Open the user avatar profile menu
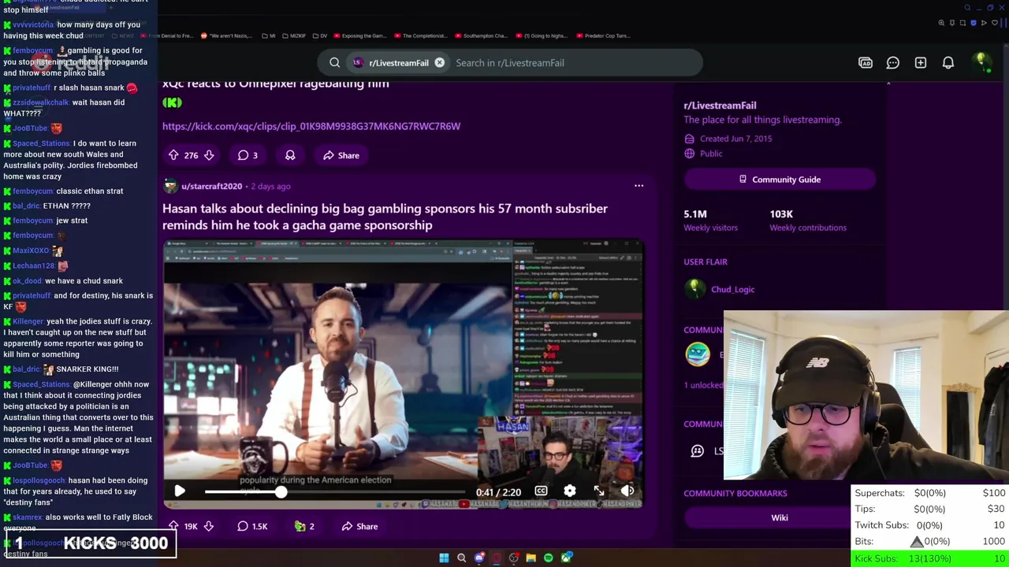Image resolution: width=1009 pixels, height=567 pixels. [981, 63]
